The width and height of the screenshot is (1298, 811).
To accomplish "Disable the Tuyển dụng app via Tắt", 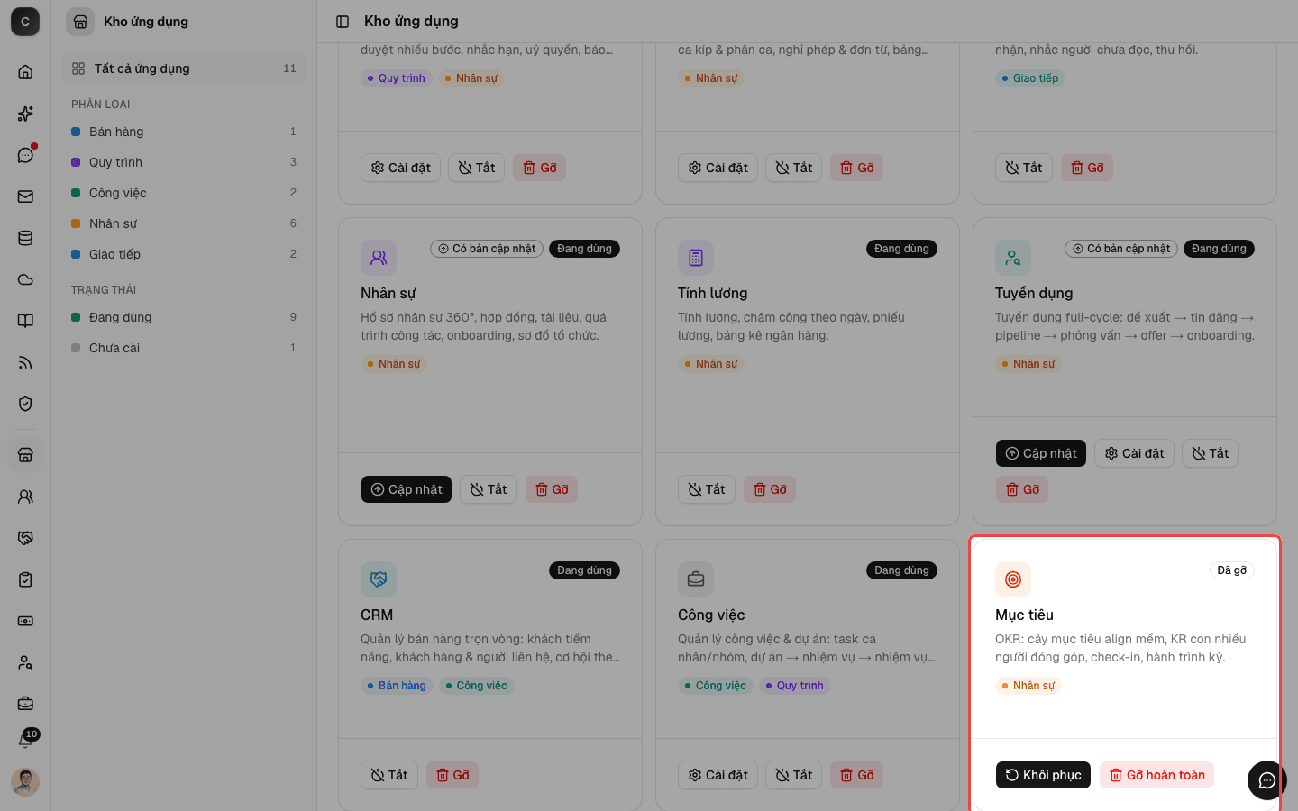I will pos(1210,453).
